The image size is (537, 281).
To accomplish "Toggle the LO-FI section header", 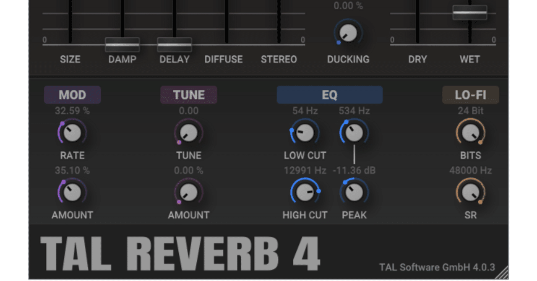I will click(x=470, y=94).
